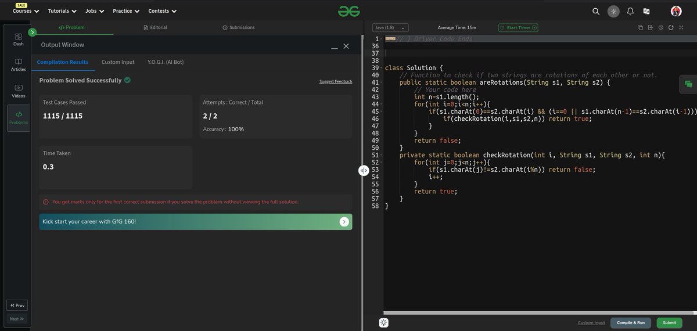
Task: Click the lightbulb hint icon
Action: pos(384,323)
